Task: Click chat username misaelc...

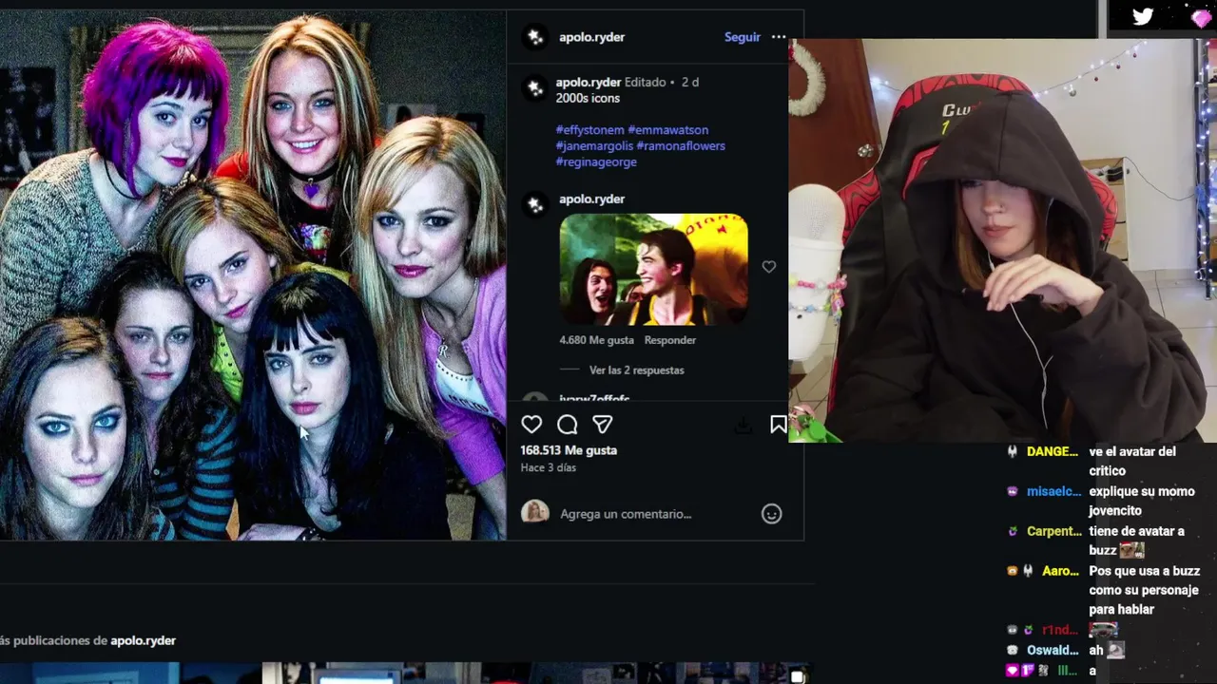Action: coord(1053,492)
